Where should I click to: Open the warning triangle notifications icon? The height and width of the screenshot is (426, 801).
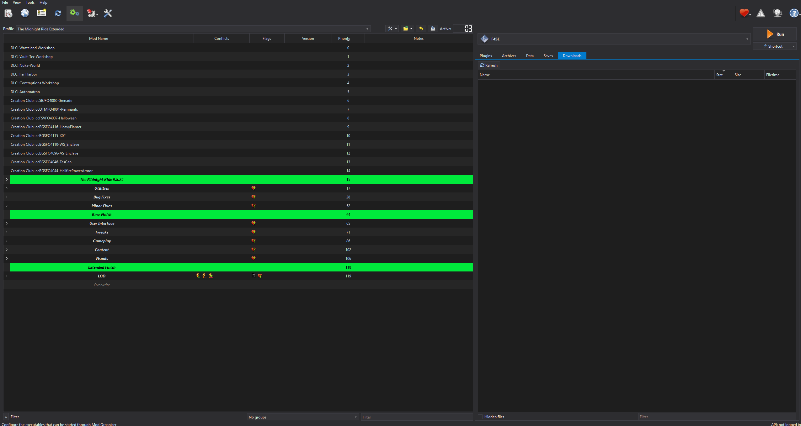[761, 13]
